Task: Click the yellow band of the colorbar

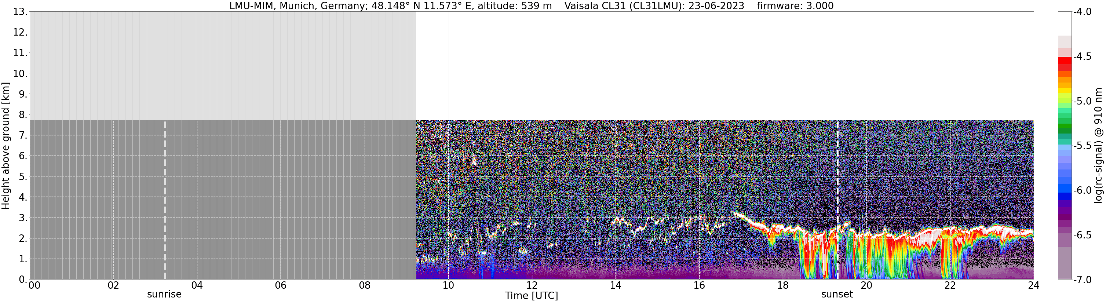Action: [1065, 91]
